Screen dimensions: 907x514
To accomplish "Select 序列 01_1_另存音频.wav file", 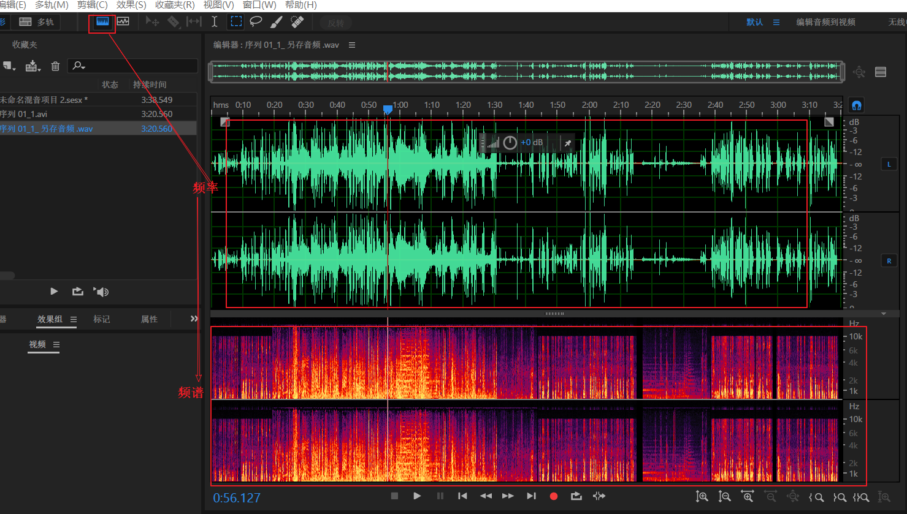I will click(x=98, y=129).
